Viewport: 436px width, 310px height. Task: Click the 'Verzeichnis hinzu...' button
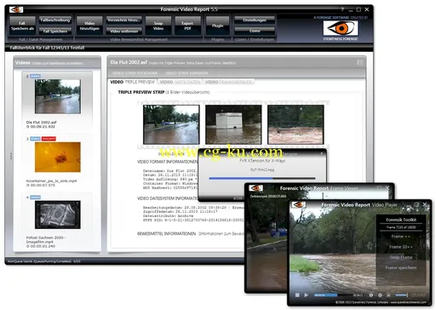click(123, 20)
